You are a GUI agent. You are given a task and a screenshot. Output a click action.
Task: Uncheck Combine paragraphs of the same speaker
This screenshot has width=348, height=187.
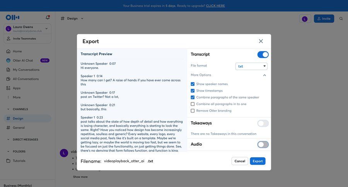point(193,97)
